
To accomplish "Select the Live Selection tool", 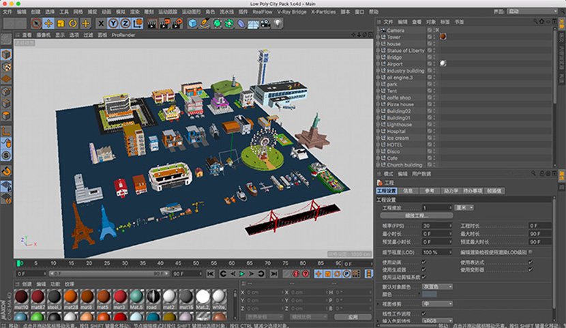I will tap(36, 23).
